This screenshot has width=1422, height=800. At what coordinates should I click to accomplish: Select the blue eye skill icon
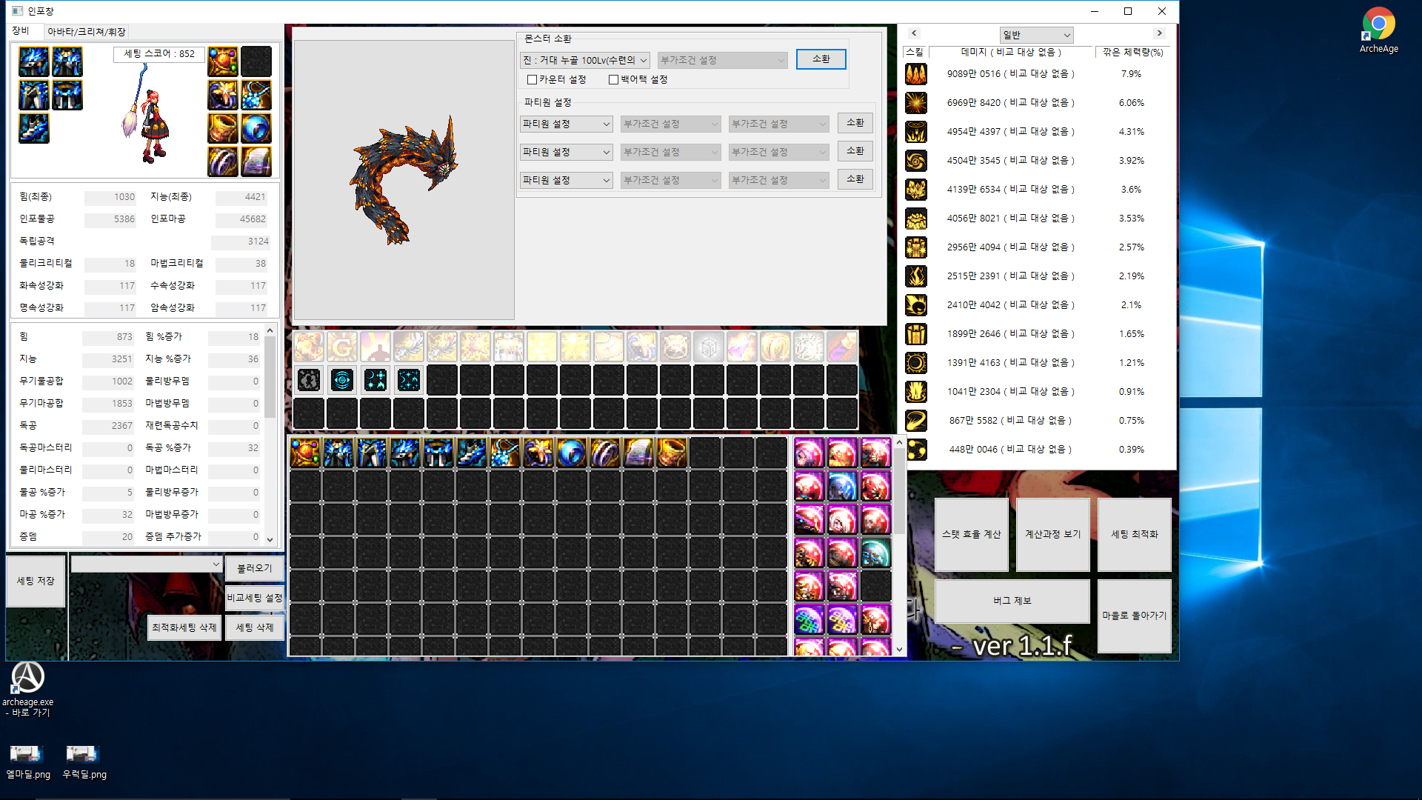tap(341, 380)
